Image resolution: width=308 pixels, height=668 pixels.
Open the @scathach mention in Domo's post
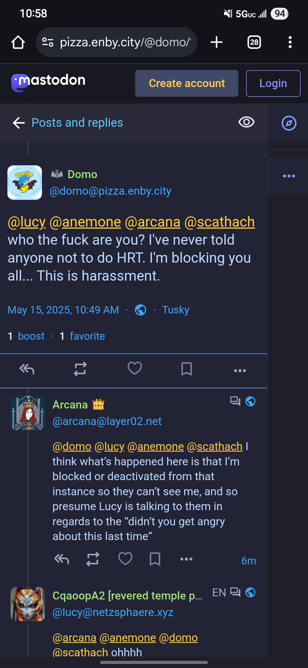pyautogui.click(x=220, y=222)
